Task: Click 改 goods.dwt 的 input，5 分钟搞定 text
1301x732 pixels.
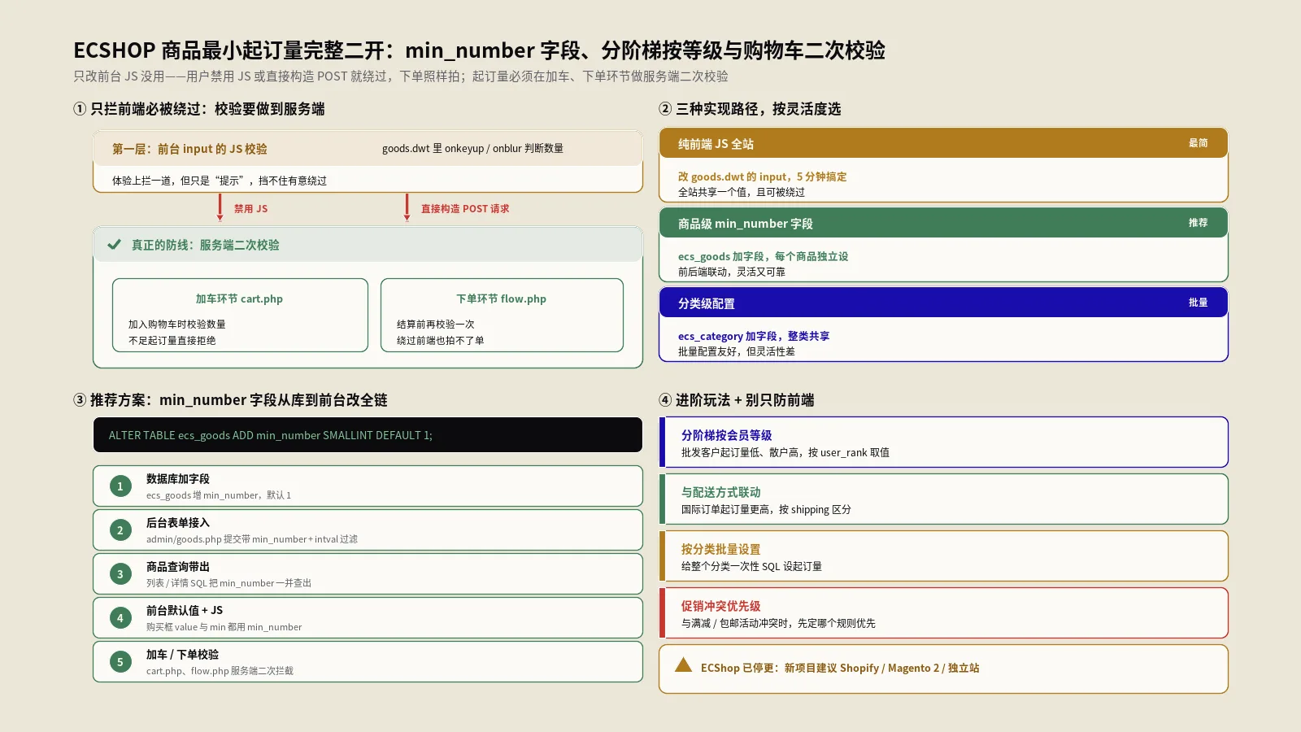Action: pyautogui.click(x=762, y=176)
